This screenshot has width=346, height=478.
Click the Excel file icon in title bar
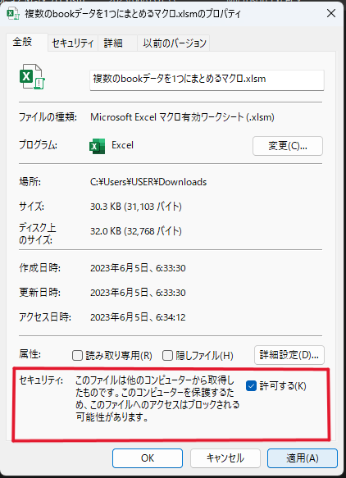click(13, 14)
